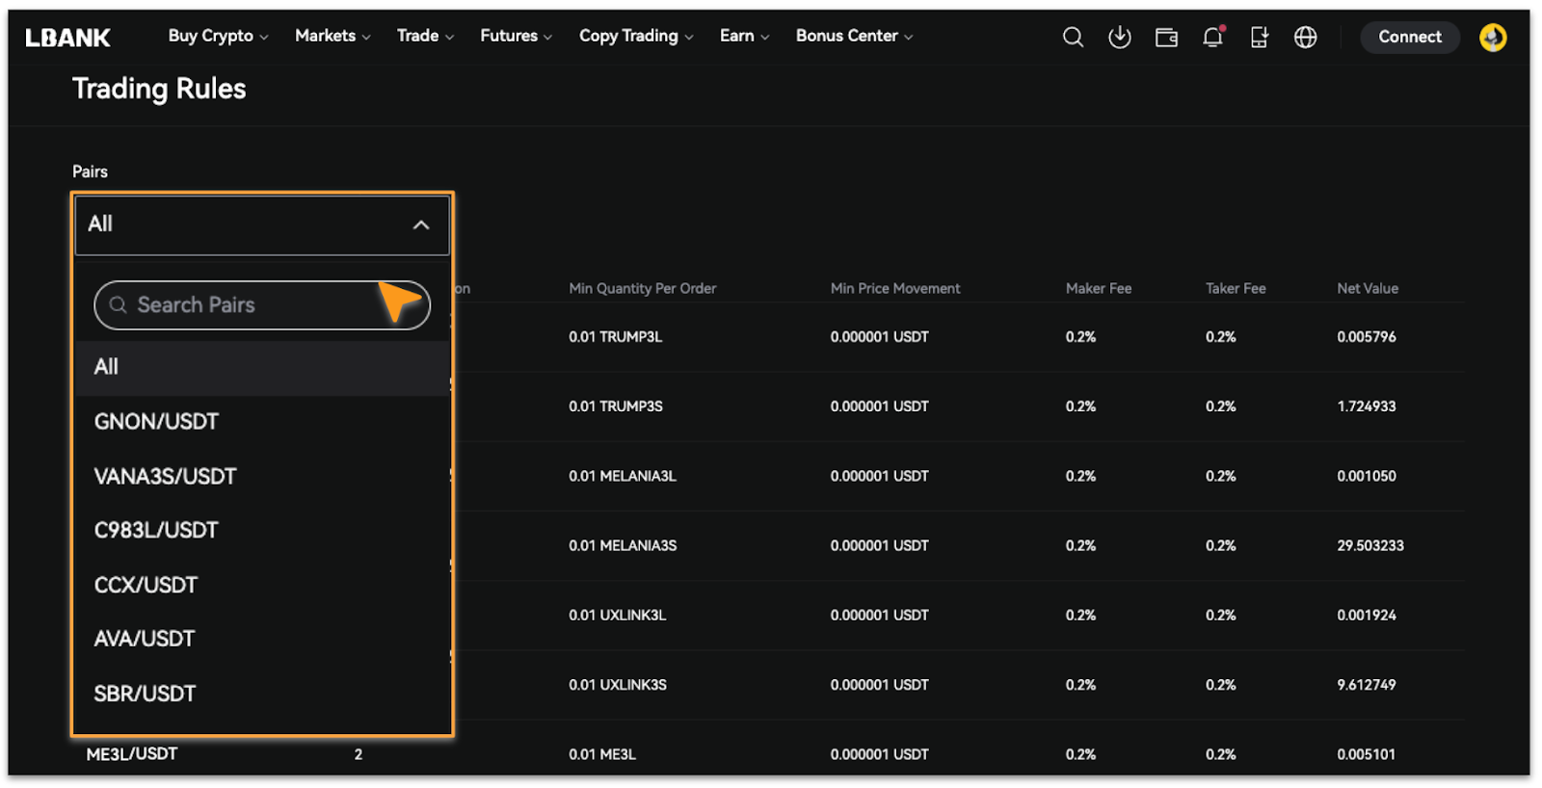Open the Futures menu

tap(516, 37)
